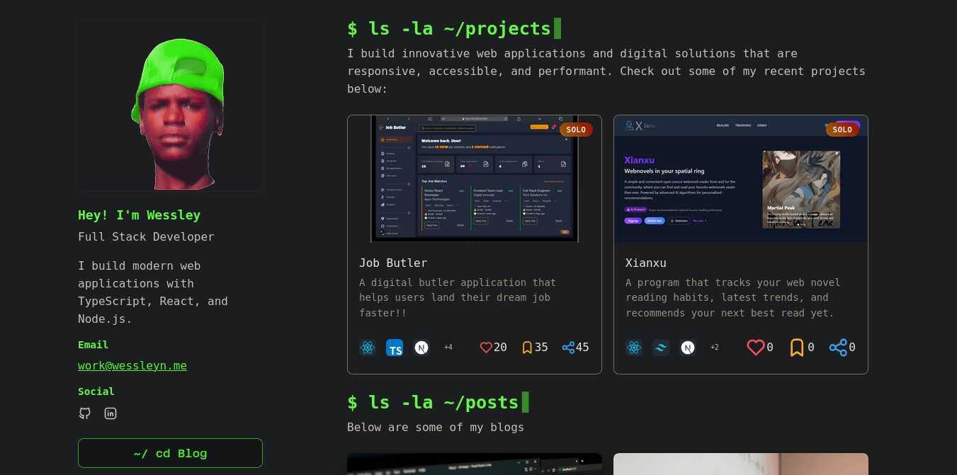Click the TypeScript icon under Job Butler
Viewport: 957px width, 475px height.
pyautogui.click(x=395, y=348)
